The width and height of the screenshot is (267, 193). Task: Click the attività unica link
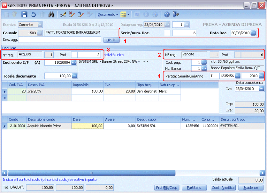click(x=114, y=55)
